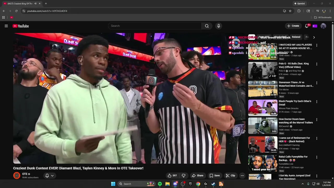This screenshot has width=334, height=188.
Task: Open the YouTube notifications bell
Action: (307, 26)
